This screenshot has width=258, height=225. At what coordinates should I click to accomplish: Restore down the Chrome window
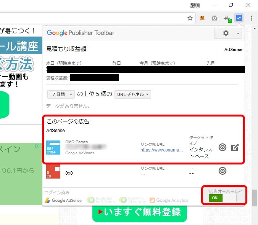231,5
